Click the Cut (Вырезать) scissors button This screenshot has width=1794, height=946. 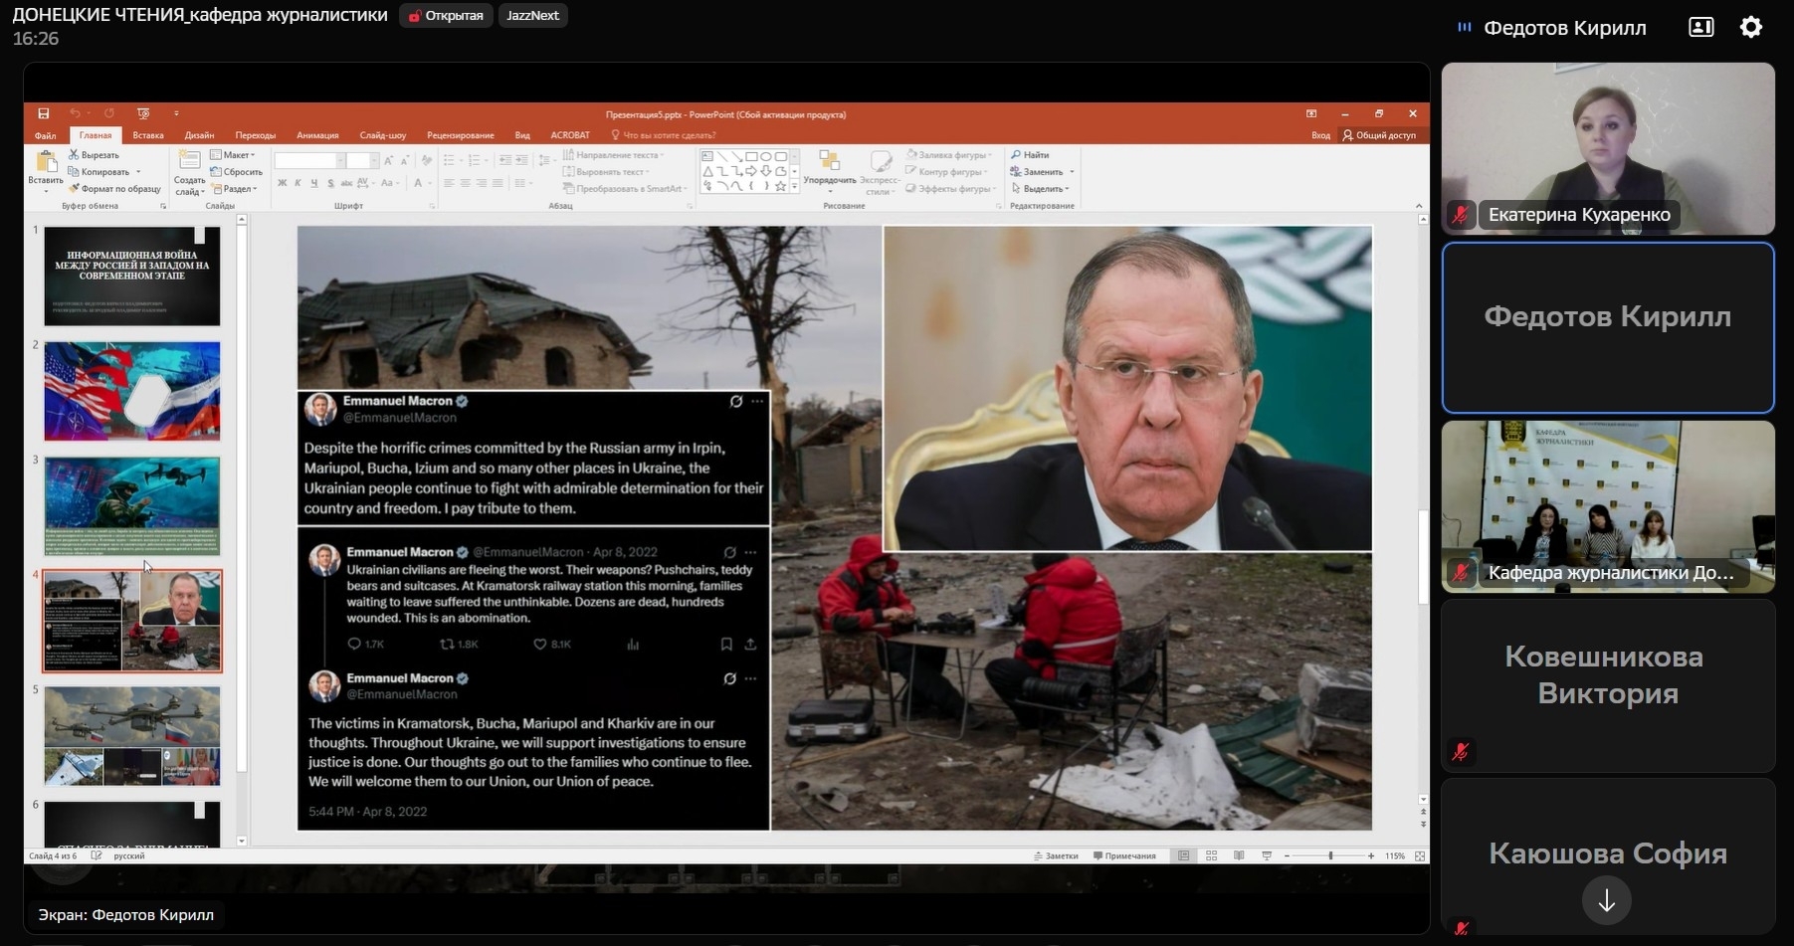[x=94, y=155]
